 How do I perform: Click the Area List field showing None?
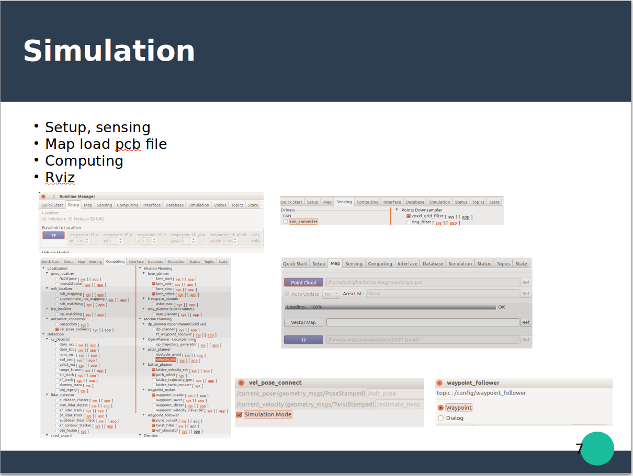pos(443,294)
